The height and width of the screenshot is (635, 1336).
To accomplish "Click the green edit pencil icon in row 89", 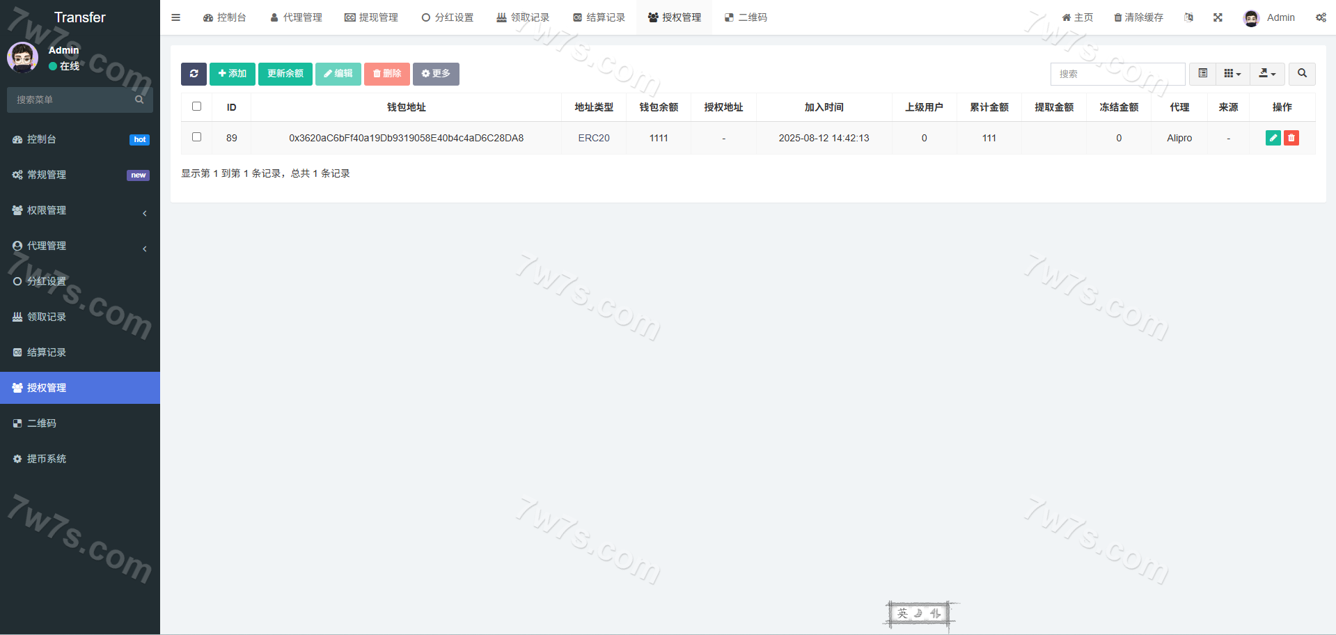I will (1273, 138).
